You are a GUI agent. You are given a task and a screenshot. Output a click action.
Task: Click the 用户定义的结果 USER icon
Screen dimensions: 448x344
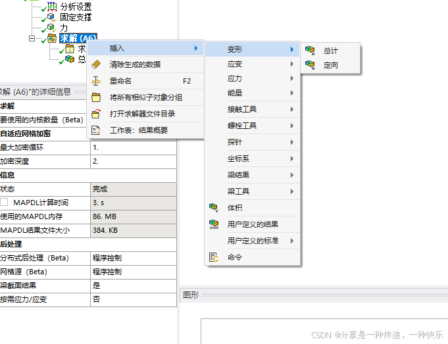[x=214, y=224]
